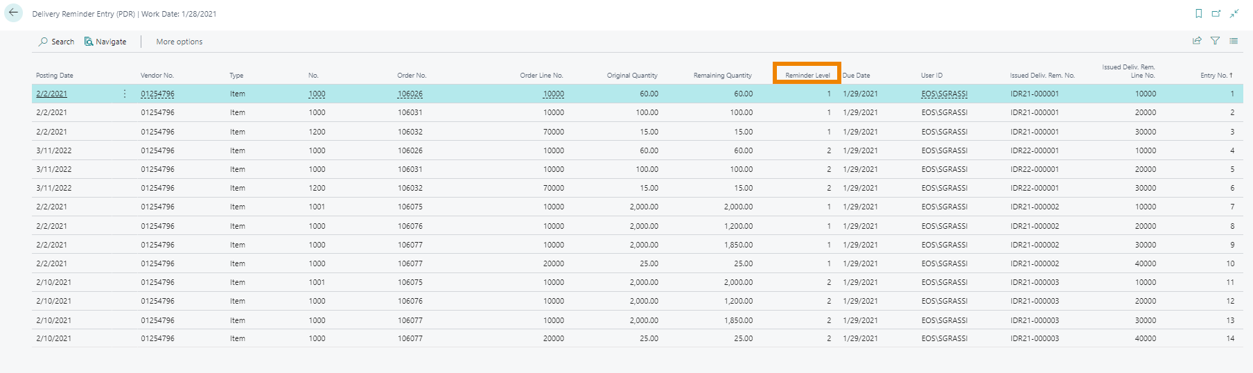Click order number 106026 in first row
1253x373 pixels.
pos(410,94)
